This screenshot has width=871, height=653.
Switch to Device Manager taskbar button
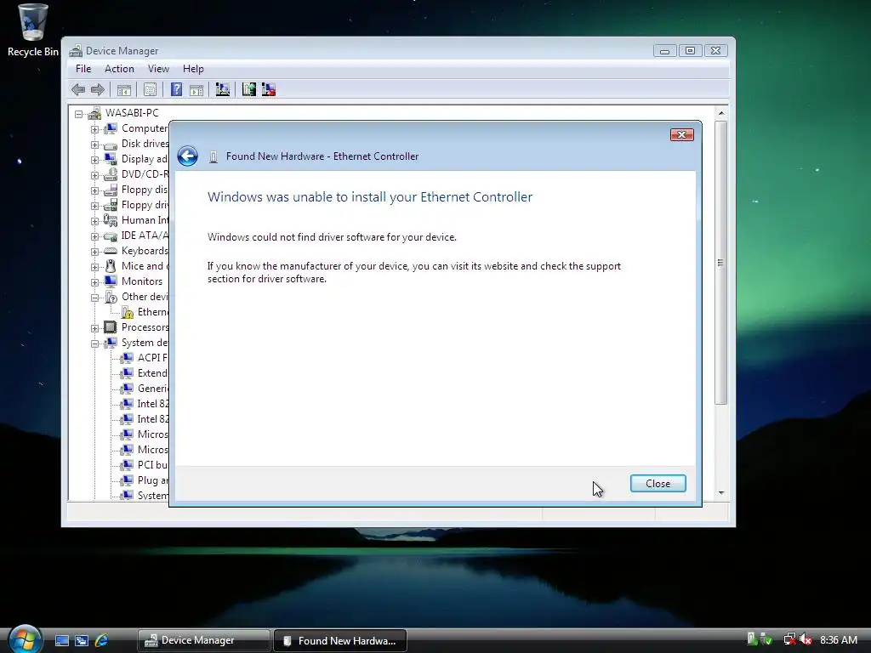(x=204, y=640)
